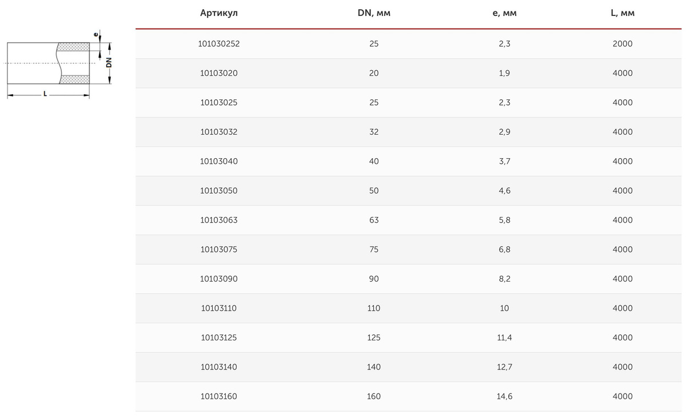Click wall thickness value 12,7

tap(504, 367)
